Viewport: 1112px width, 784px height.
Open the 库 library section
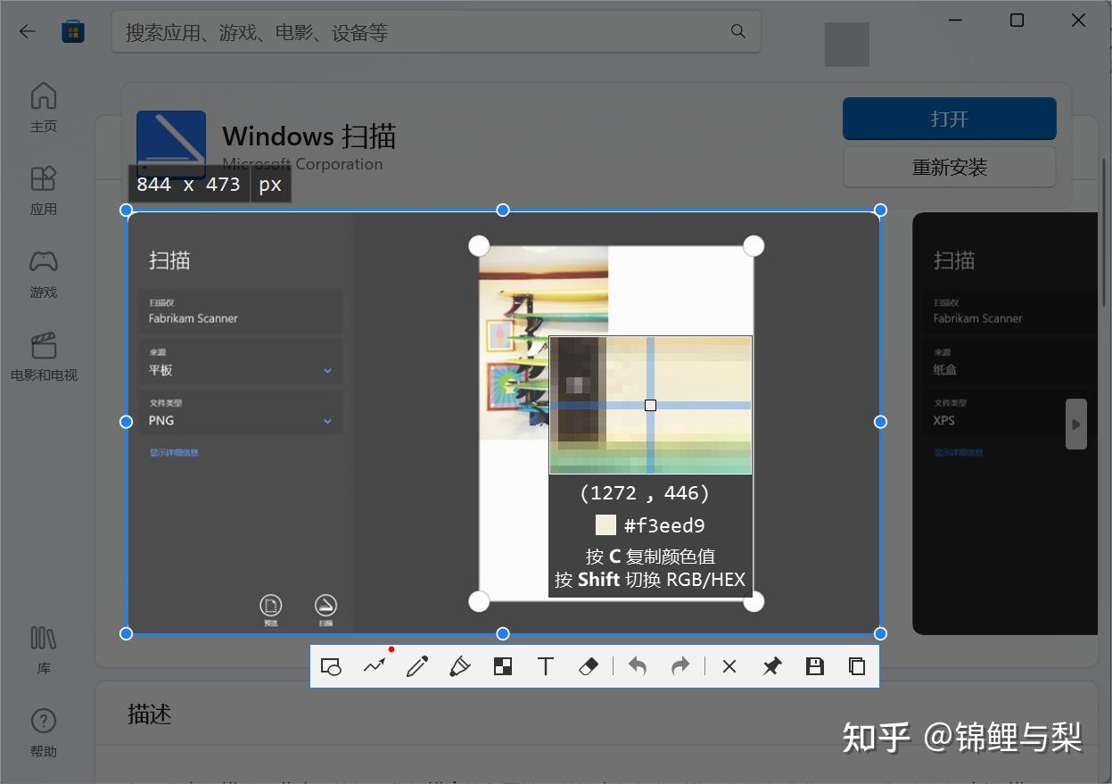[x=44, y=649]
